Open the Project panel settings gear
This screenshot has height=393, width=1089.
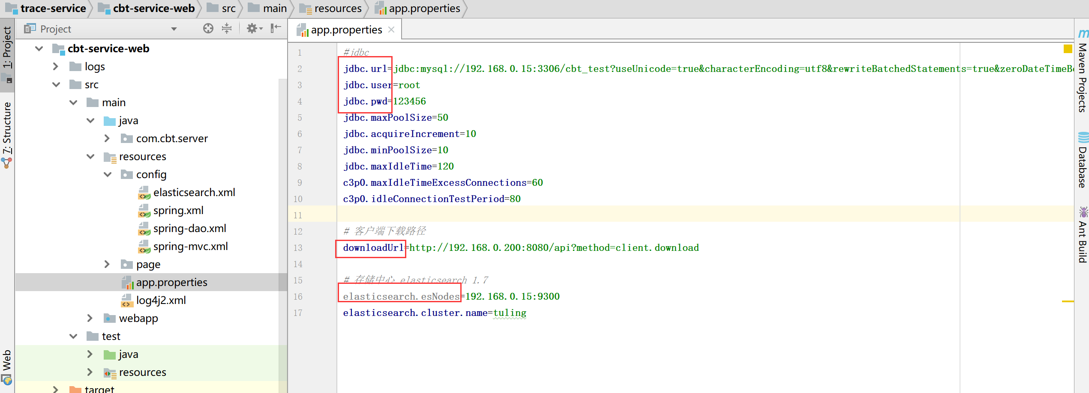(254, 29)
